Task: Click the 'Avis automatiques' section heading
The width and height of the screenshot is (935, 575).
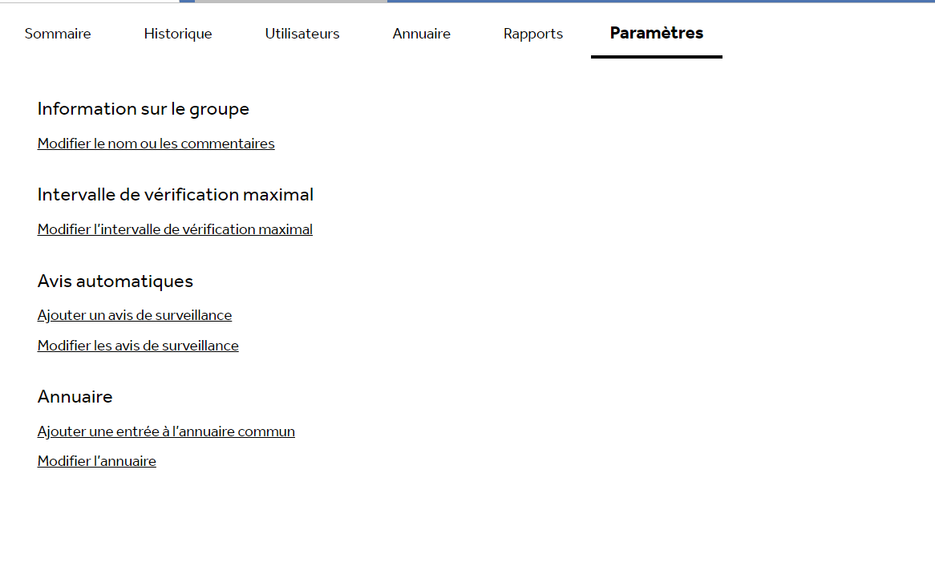Action: (115, 281)
